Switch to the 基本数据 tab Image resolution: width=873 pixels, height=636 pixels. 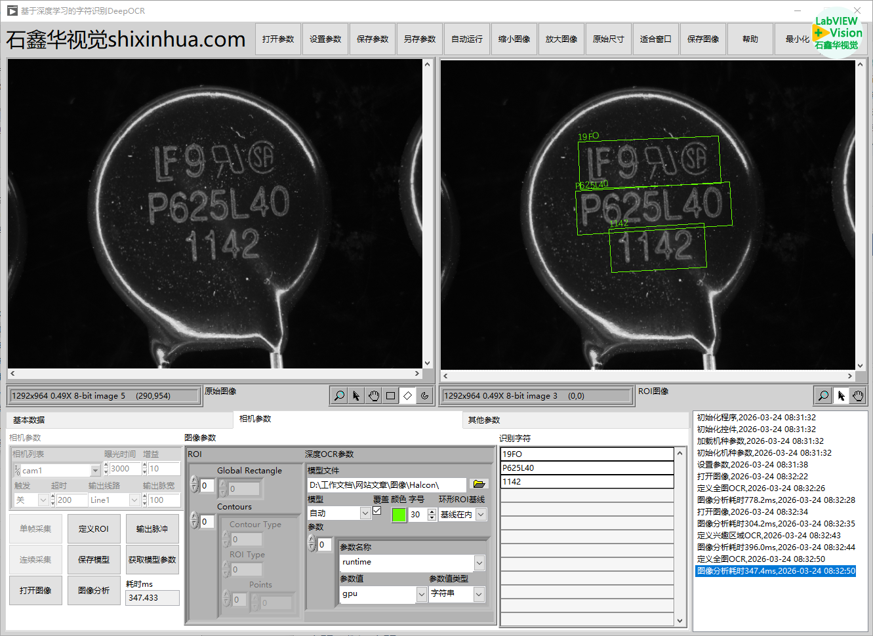pyautogui.click(x=29, y=420)
